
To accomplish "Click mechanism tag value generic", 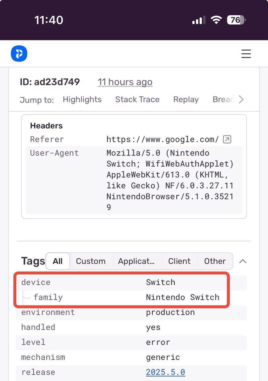I will click(163, 357).
